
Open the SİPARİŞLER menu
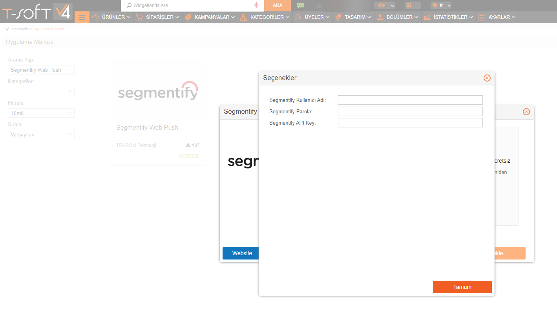(158, 17)
